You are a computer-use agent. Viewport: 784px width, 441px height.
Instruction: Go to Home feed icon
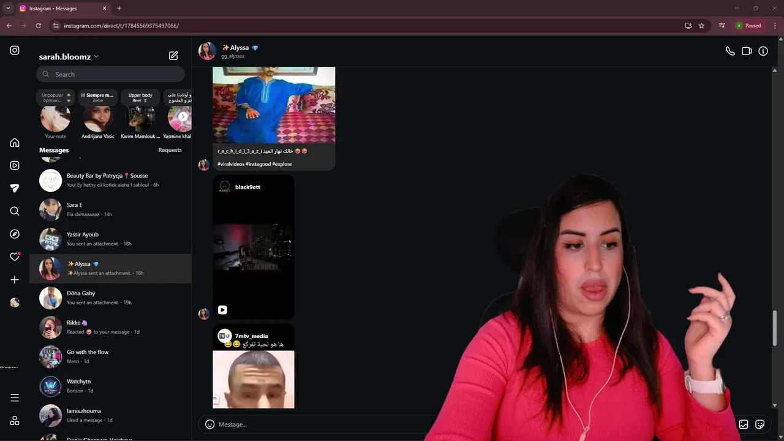click(x=15, y=143)
